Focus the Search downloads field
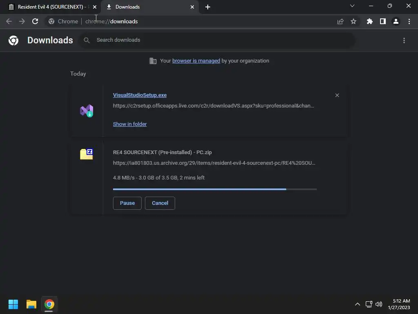This screenshot has height=314, width=418. (217, 40)
